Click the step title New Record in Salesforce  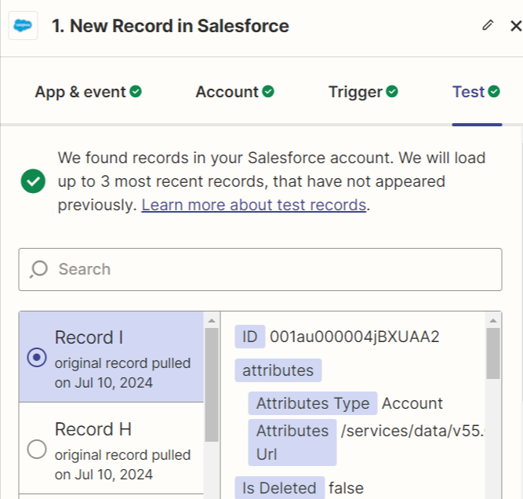point(170,26)
